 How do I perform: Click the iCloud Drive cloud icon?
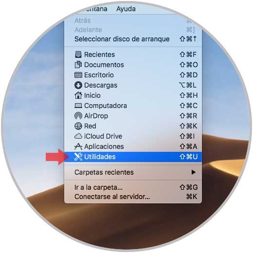click(x=78, y=136)
